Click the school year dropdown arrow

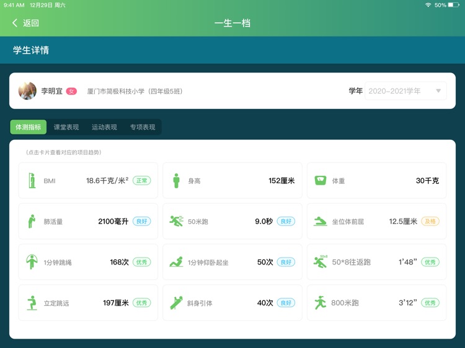(438, 91)
